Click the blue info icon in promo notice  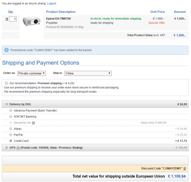pyautogui.click(x=6, y=50)
